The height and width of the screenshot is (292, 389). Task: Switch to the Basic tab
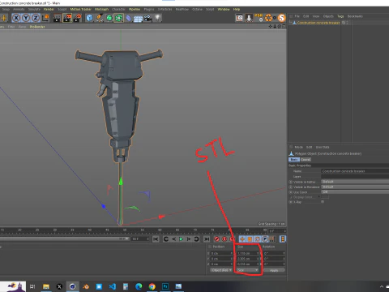pos(294,160)
